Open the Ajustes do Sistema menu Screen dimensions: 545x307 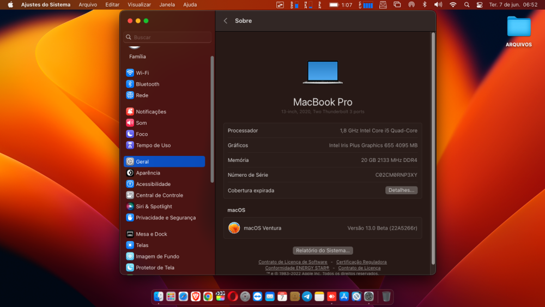(46, 4)
